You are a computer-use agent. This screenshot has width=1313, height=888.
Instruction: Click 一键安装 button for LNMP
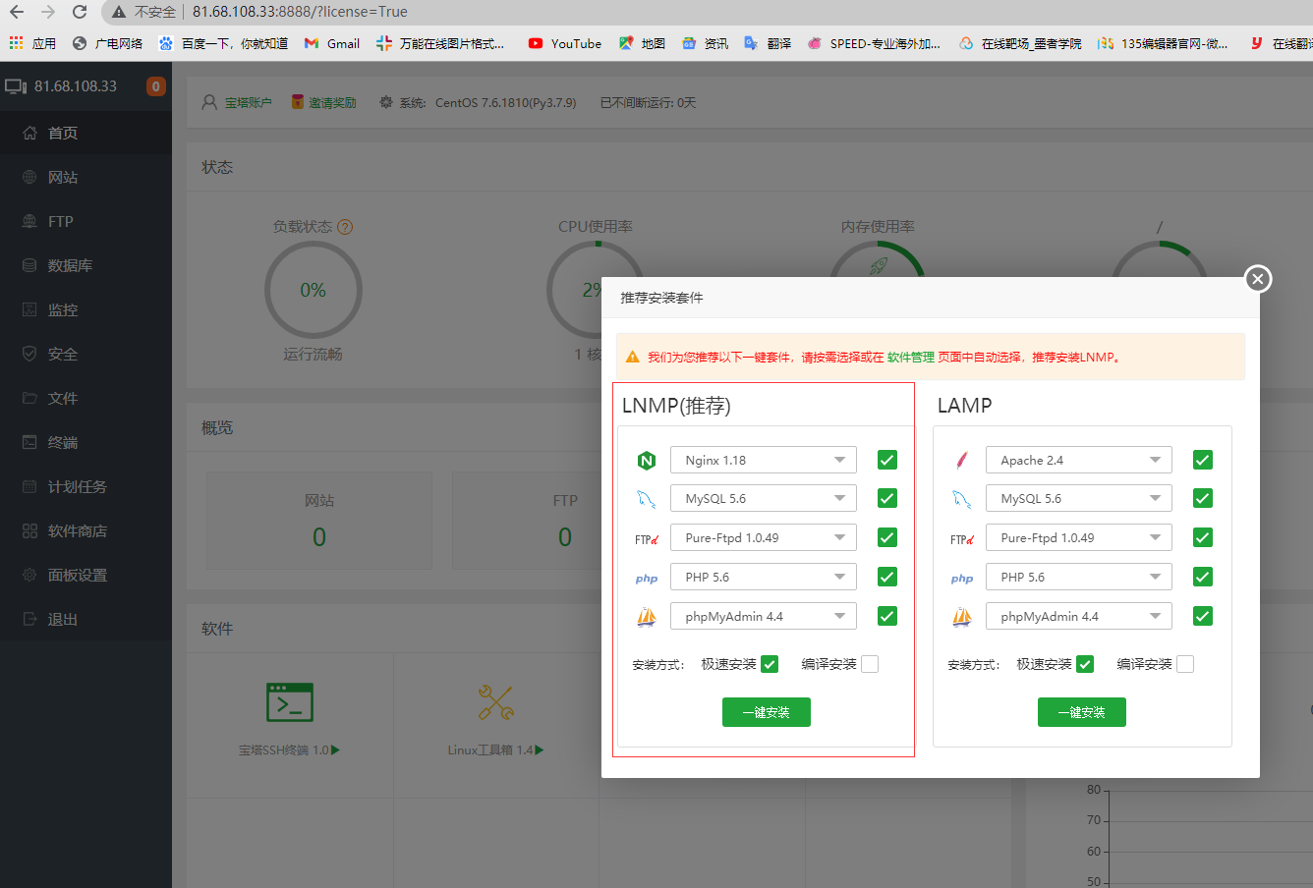tap(767, 712)
